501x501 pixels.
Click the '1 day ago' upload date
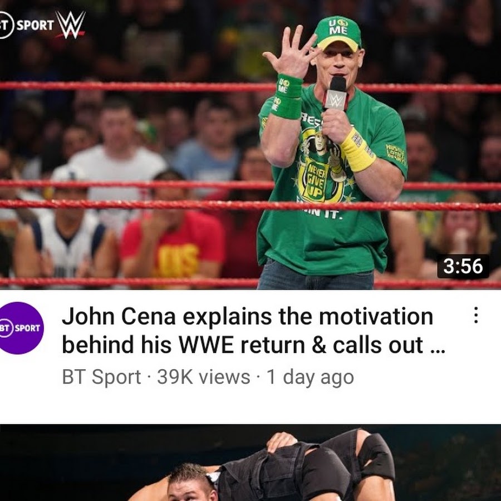coord(310,377)
